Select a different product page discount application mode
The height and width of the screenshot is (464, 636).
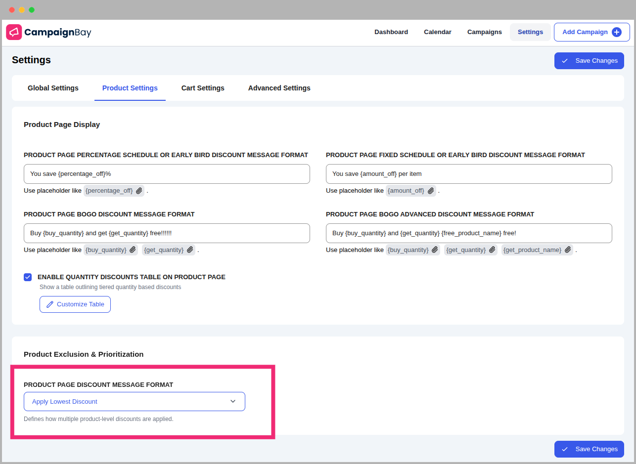coord(134,401)
